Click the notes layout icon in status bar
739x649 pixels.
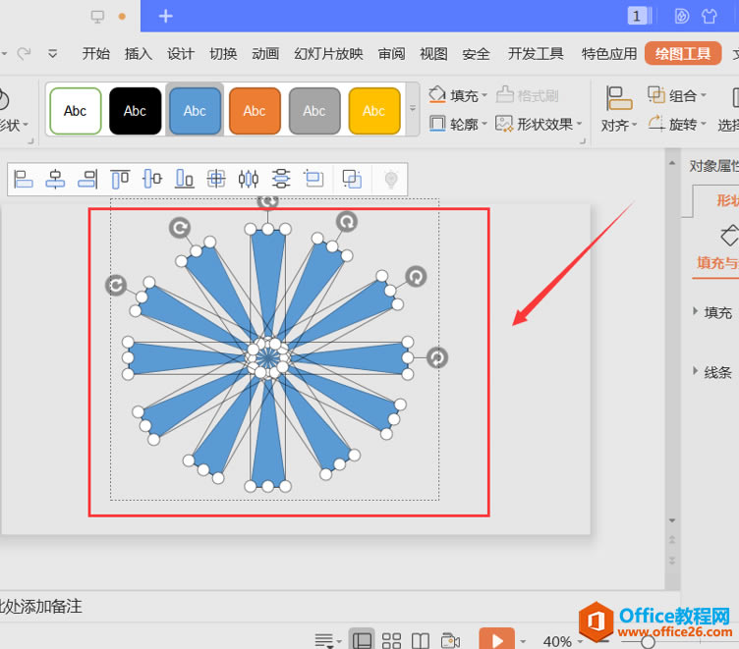[x=327, y=640]
